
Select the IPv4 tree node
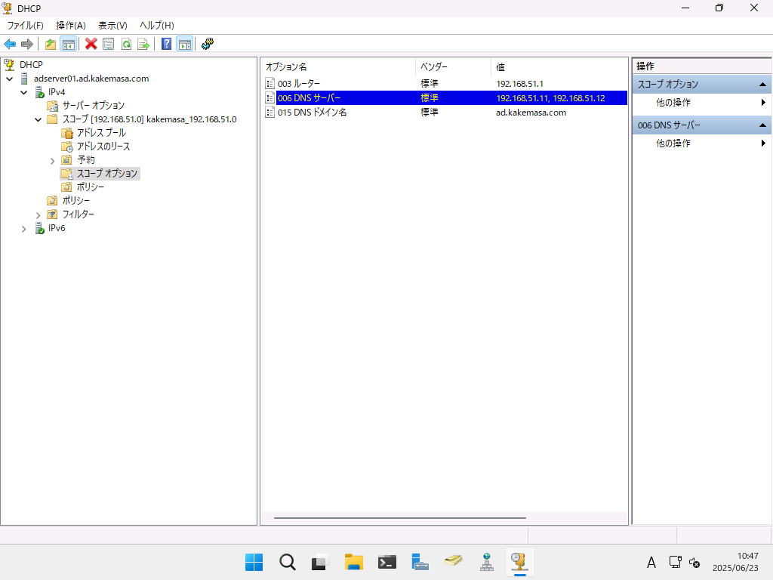click(x=57, y=92)
